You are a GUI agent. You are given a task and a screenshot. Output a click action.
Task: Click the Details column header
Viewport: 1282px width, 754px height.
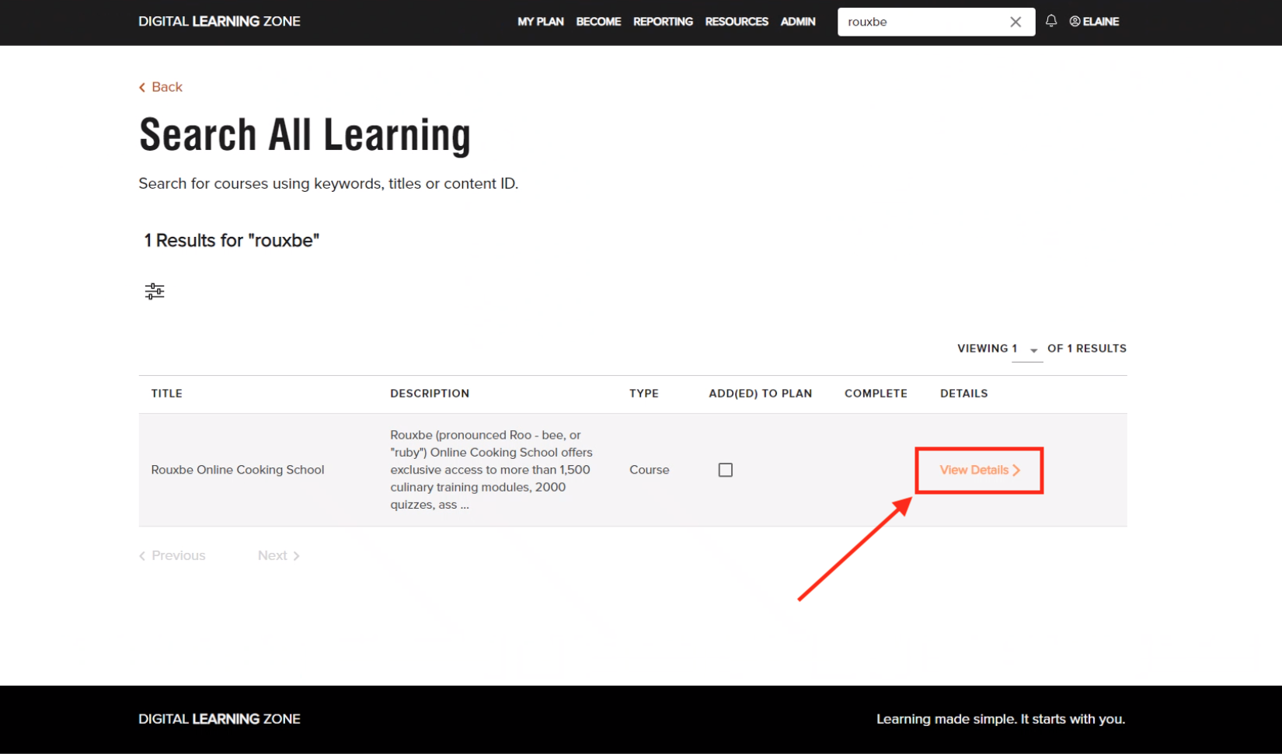coord(964,394)
